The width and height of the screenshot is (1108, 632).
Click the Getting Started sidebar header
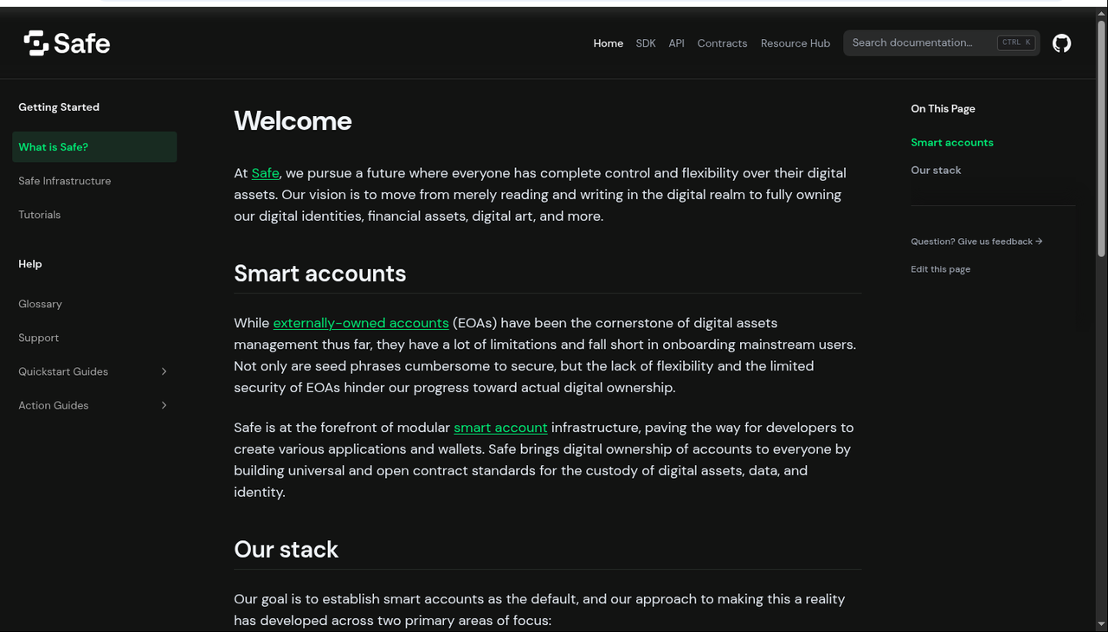click(59, 107)
